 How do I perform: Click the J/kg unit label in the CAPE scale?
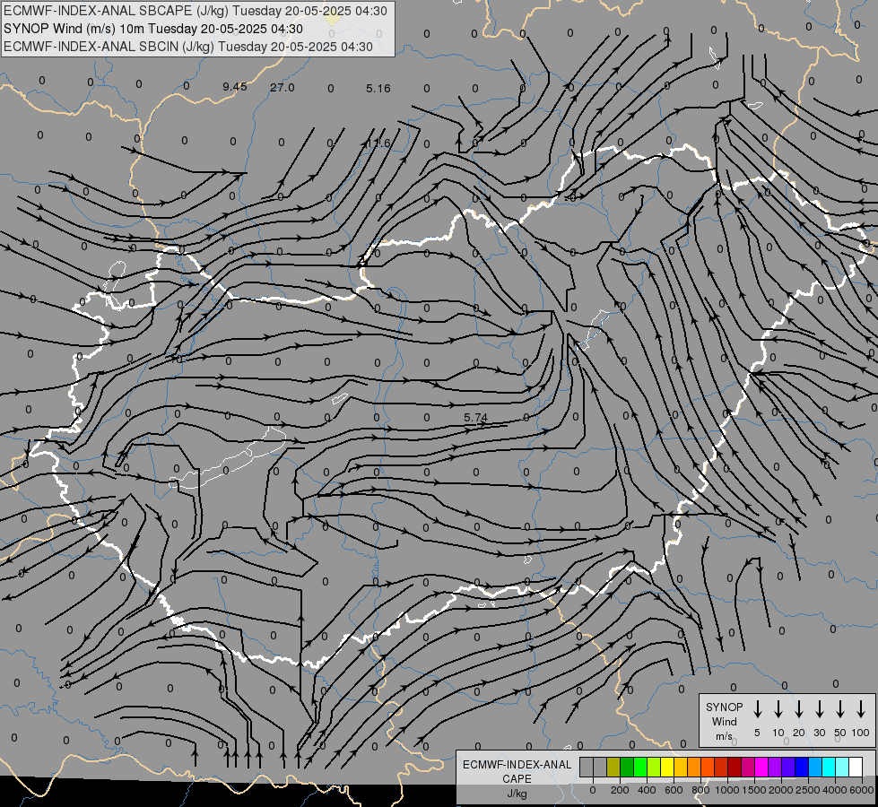pyautogui.click(x=517, y=794)
